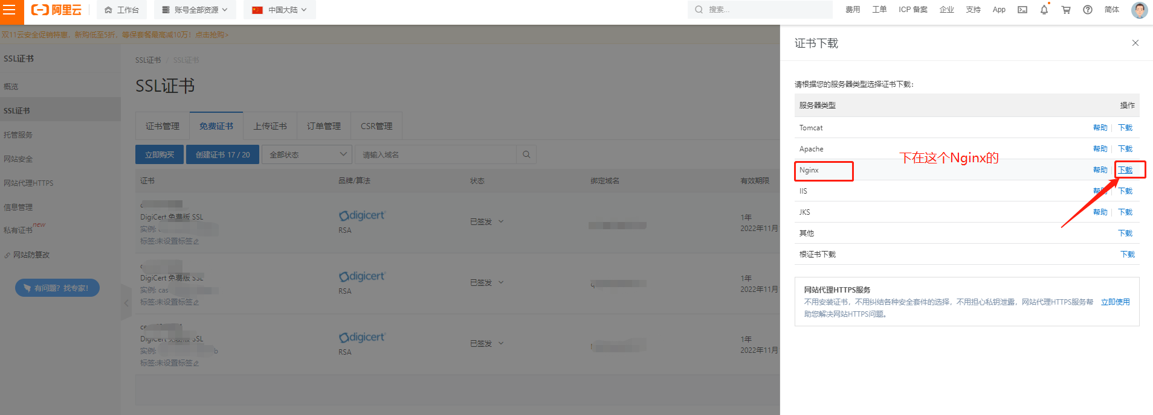
Task: Switch to the 证书管理 tab
Action: (x=163, y=126)
